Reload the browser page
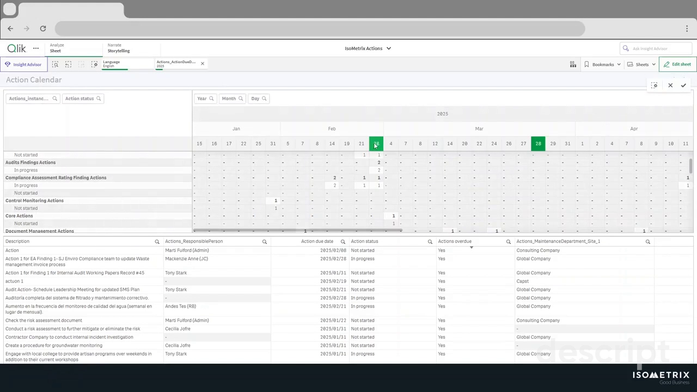Viewport: 697px width, 392px height. pos(43,28)
